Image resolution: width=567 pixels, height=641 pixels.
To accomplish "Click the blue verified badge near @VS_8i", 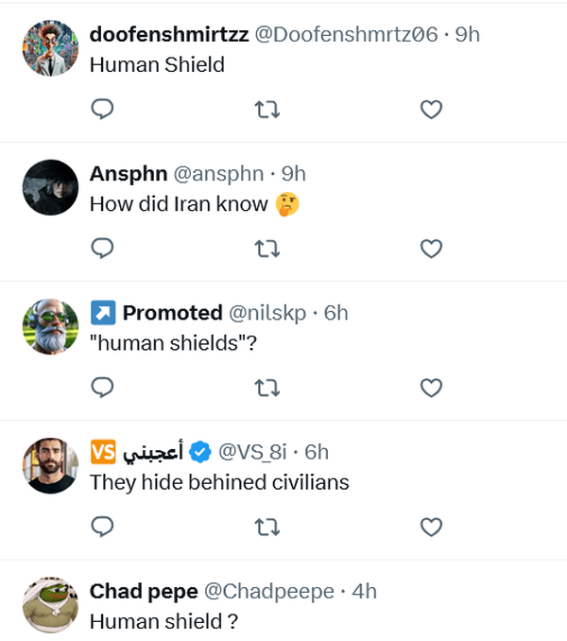I will tap(199, 453).
